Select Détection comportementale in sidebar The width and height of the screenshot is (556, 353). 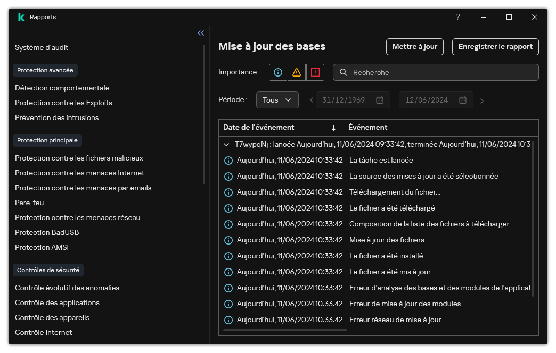point(62,88)
